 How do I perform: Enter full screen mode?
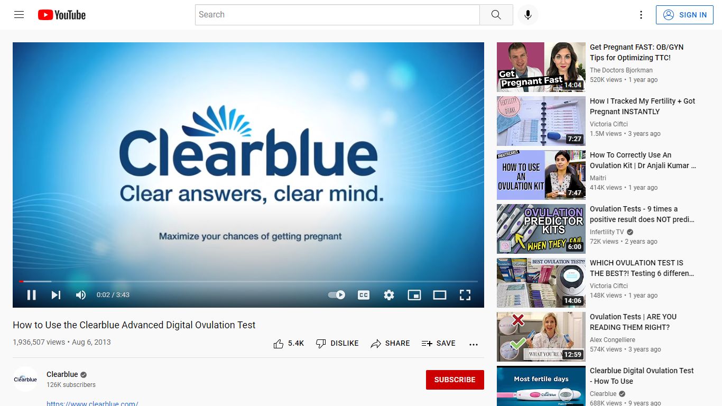click(465, 295)
